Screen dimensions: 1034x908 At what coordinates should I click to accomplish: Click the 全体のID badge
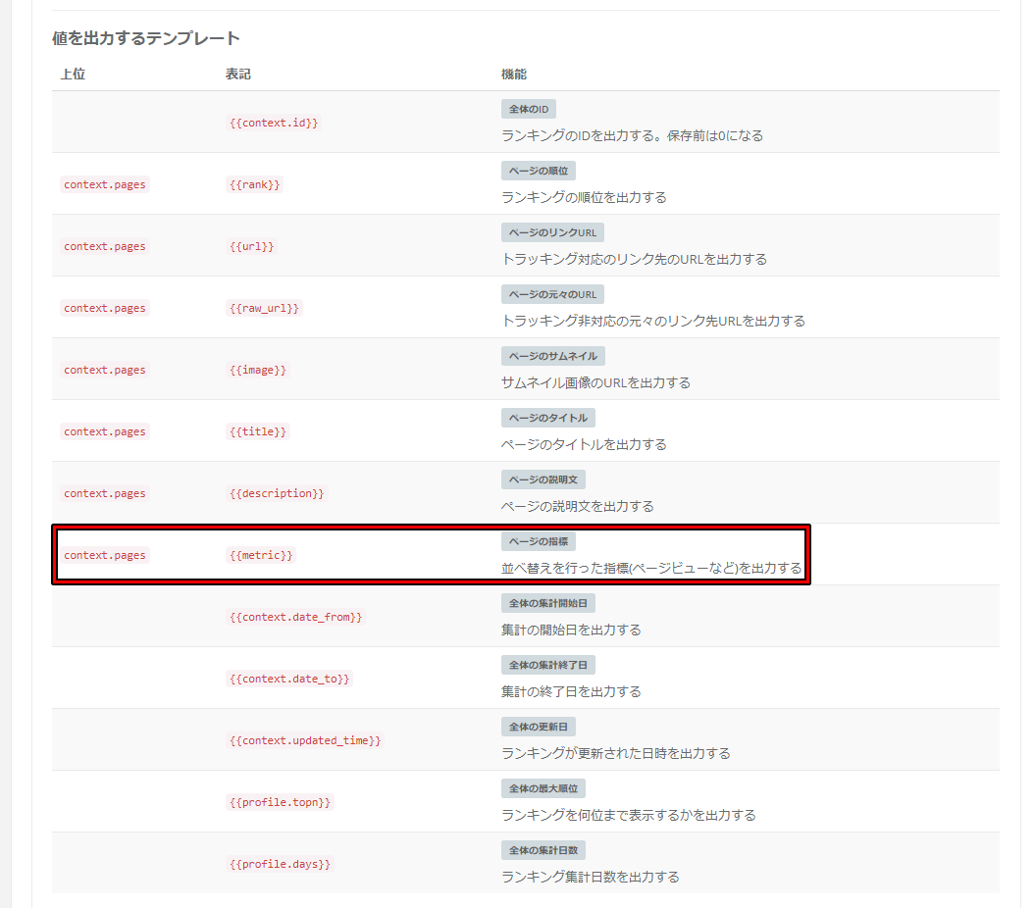coord(528,109)
